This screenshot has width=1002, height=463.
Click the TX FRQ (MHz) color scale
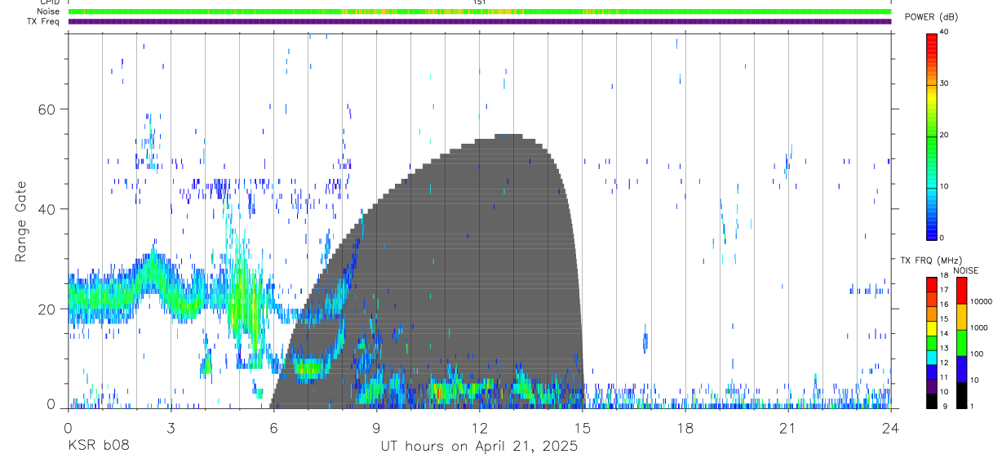932,342
